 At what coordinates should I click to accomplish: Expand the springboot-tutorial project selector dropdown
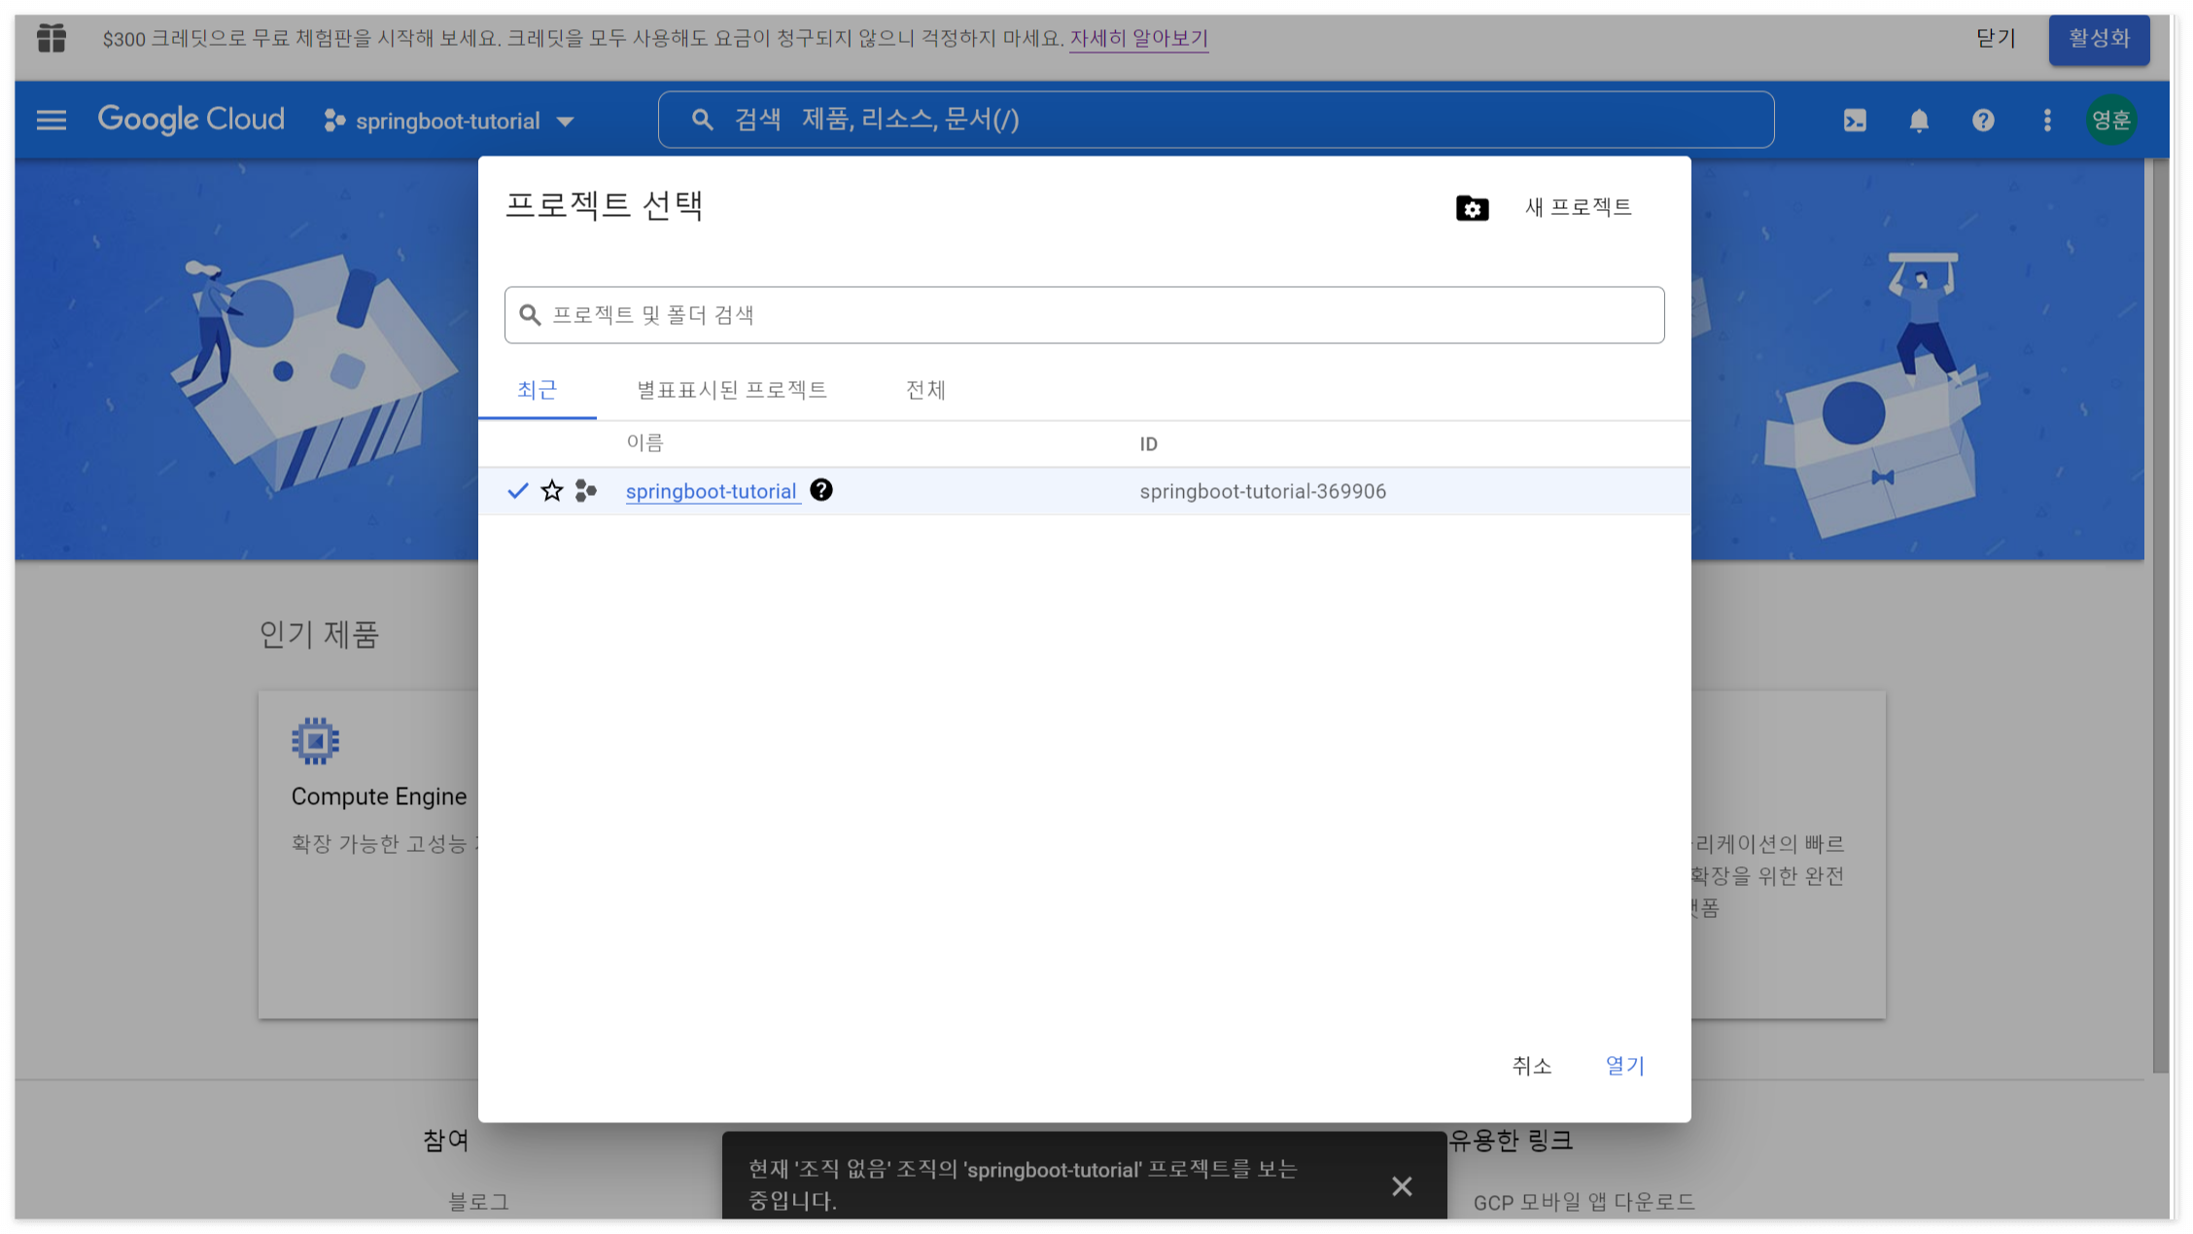pos(449,121)
